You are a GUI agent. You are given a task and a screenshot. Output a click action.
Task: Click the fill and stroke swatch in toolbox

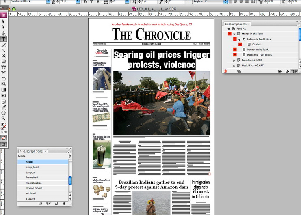pos(4,125)
